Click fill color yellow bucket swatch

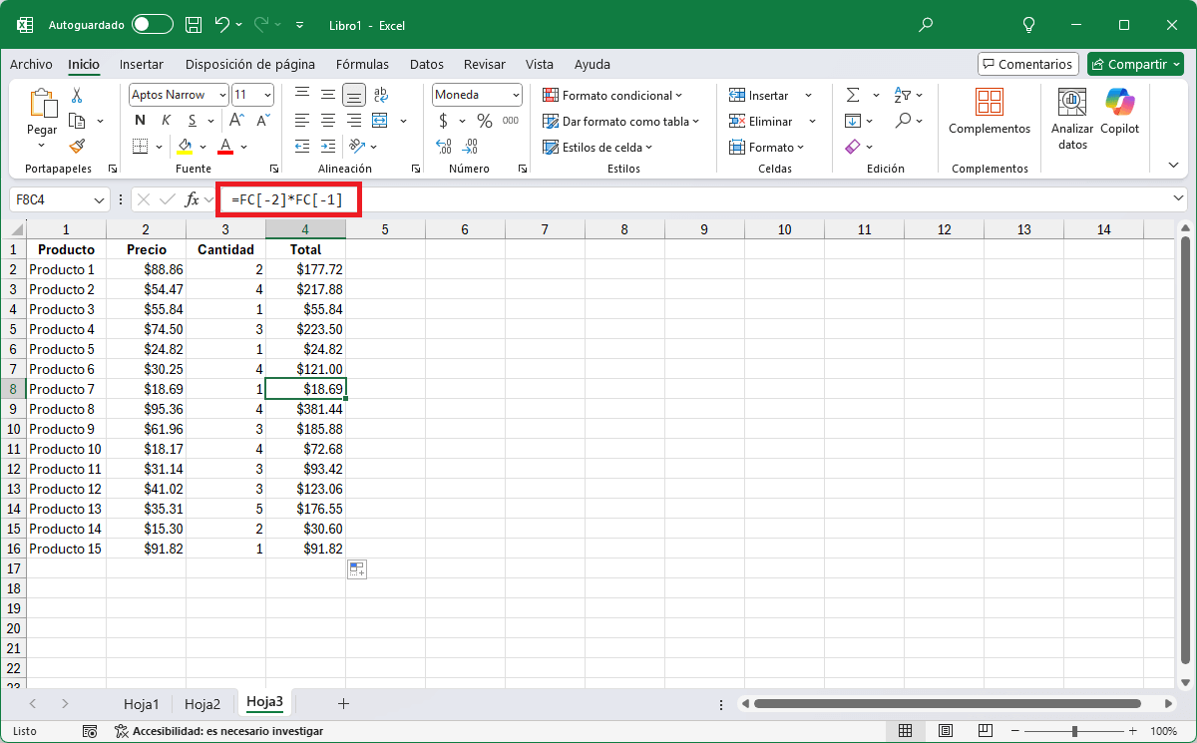pyautogui.click(x=185, y=147)
